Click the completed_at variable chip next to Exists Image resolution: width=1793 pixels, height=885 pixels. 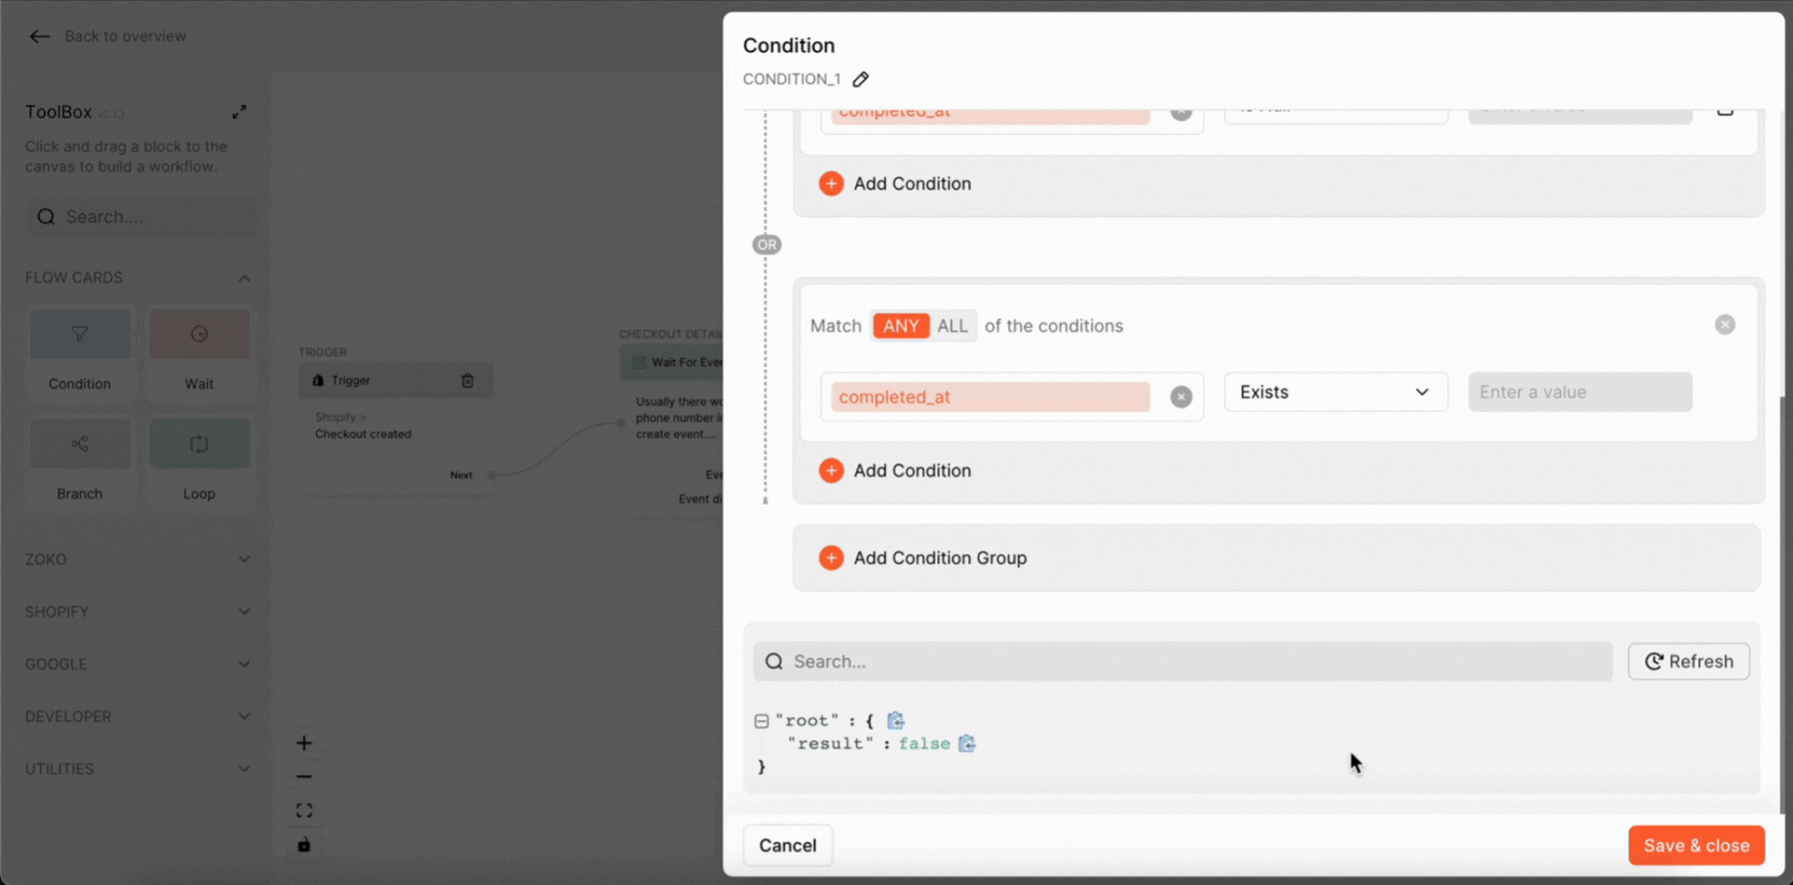(990, 397)
